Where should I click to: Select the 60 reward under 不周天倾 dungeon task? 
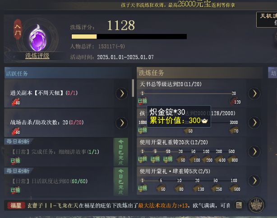click(16, 102)
